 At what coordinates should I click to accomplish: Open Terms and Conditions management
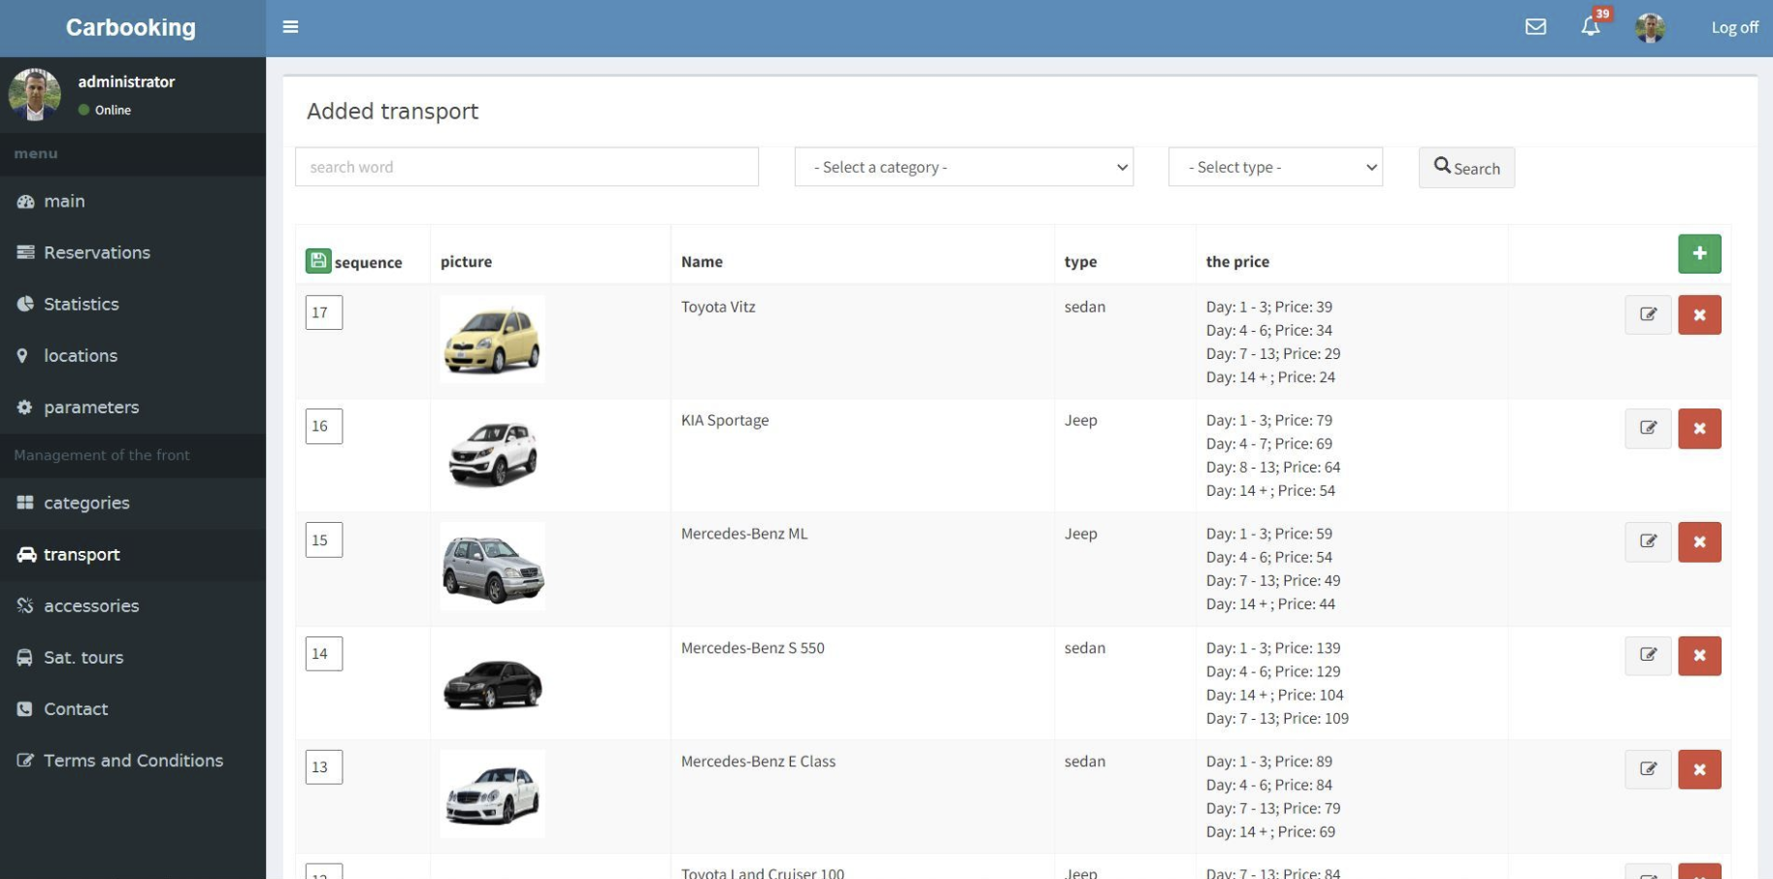pyautogui.click(x=132, y=761)
